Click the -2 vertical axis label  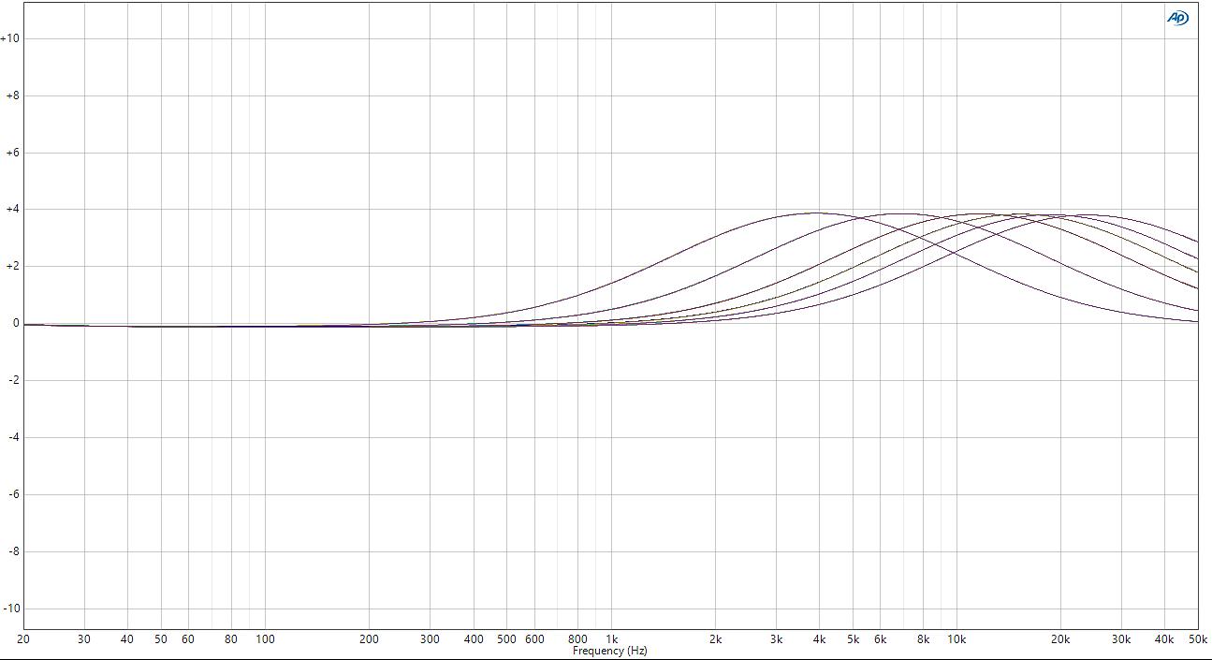point(13,380)
